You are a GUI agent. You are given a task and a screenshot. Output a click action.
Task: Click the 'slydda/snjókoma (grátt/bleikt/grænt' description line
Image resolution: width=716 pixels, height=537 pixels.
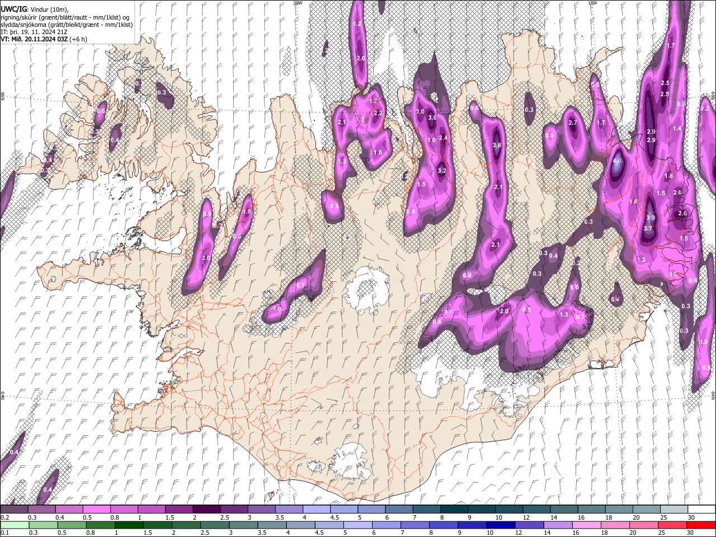pos(66,25)
